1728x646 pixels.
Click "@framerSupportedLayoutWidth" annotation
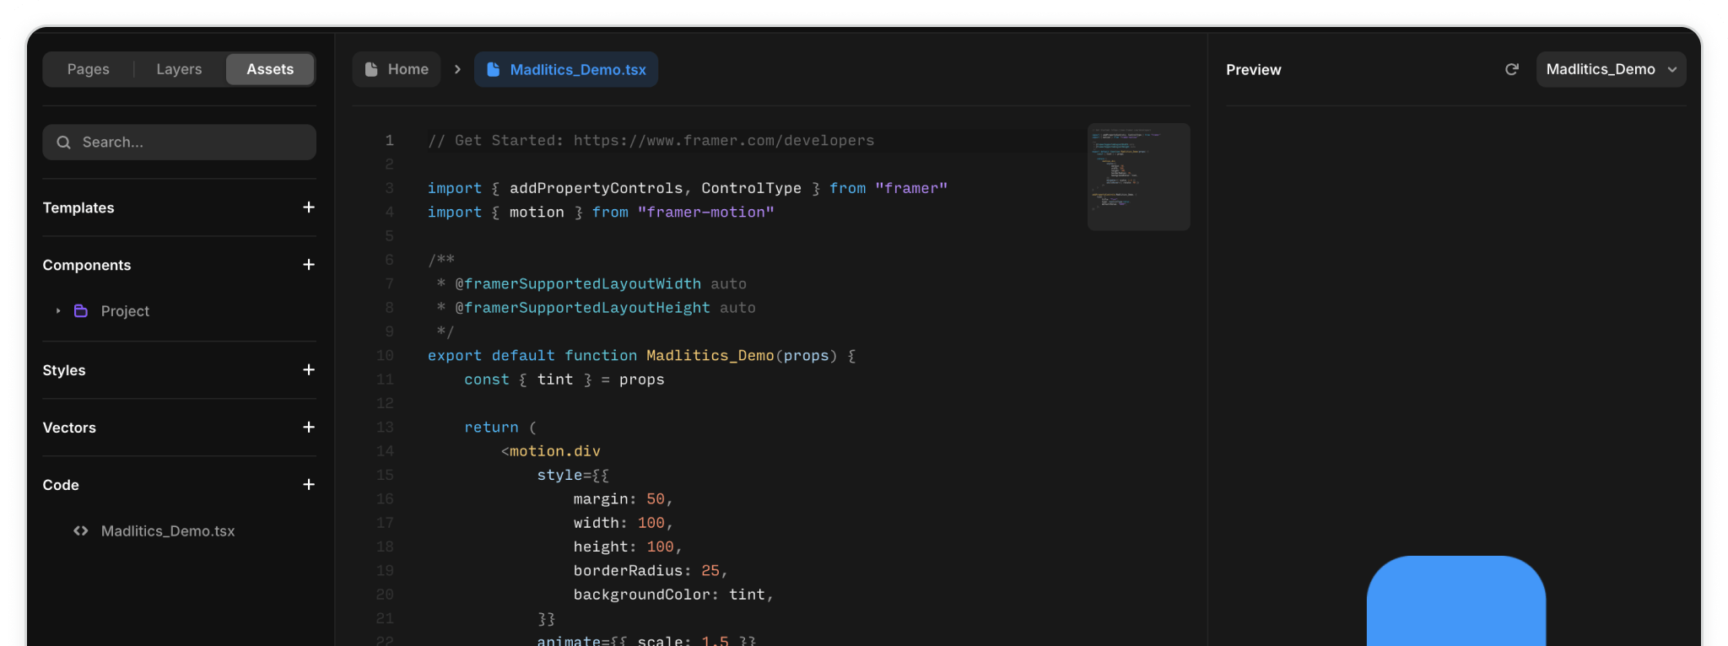pyautogui.click(x=578, y=284)
